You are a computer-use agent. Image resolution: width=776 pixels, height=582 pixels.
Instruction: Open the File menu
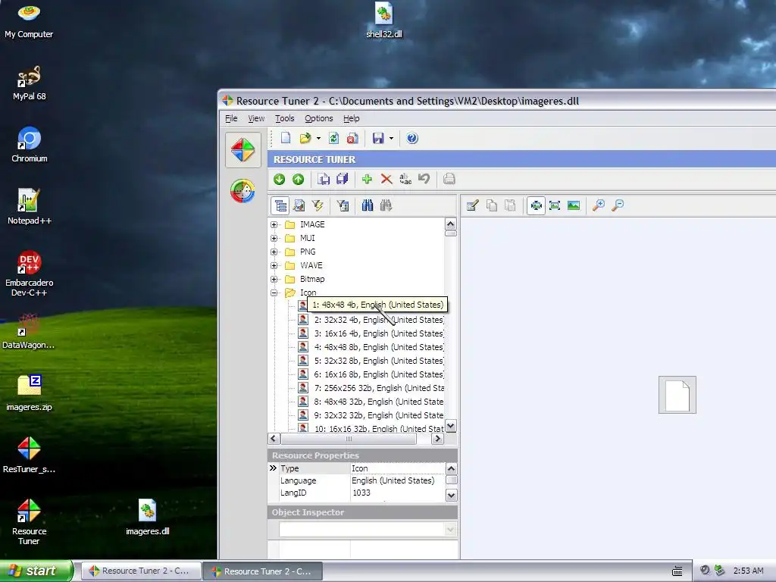(231, 118)
